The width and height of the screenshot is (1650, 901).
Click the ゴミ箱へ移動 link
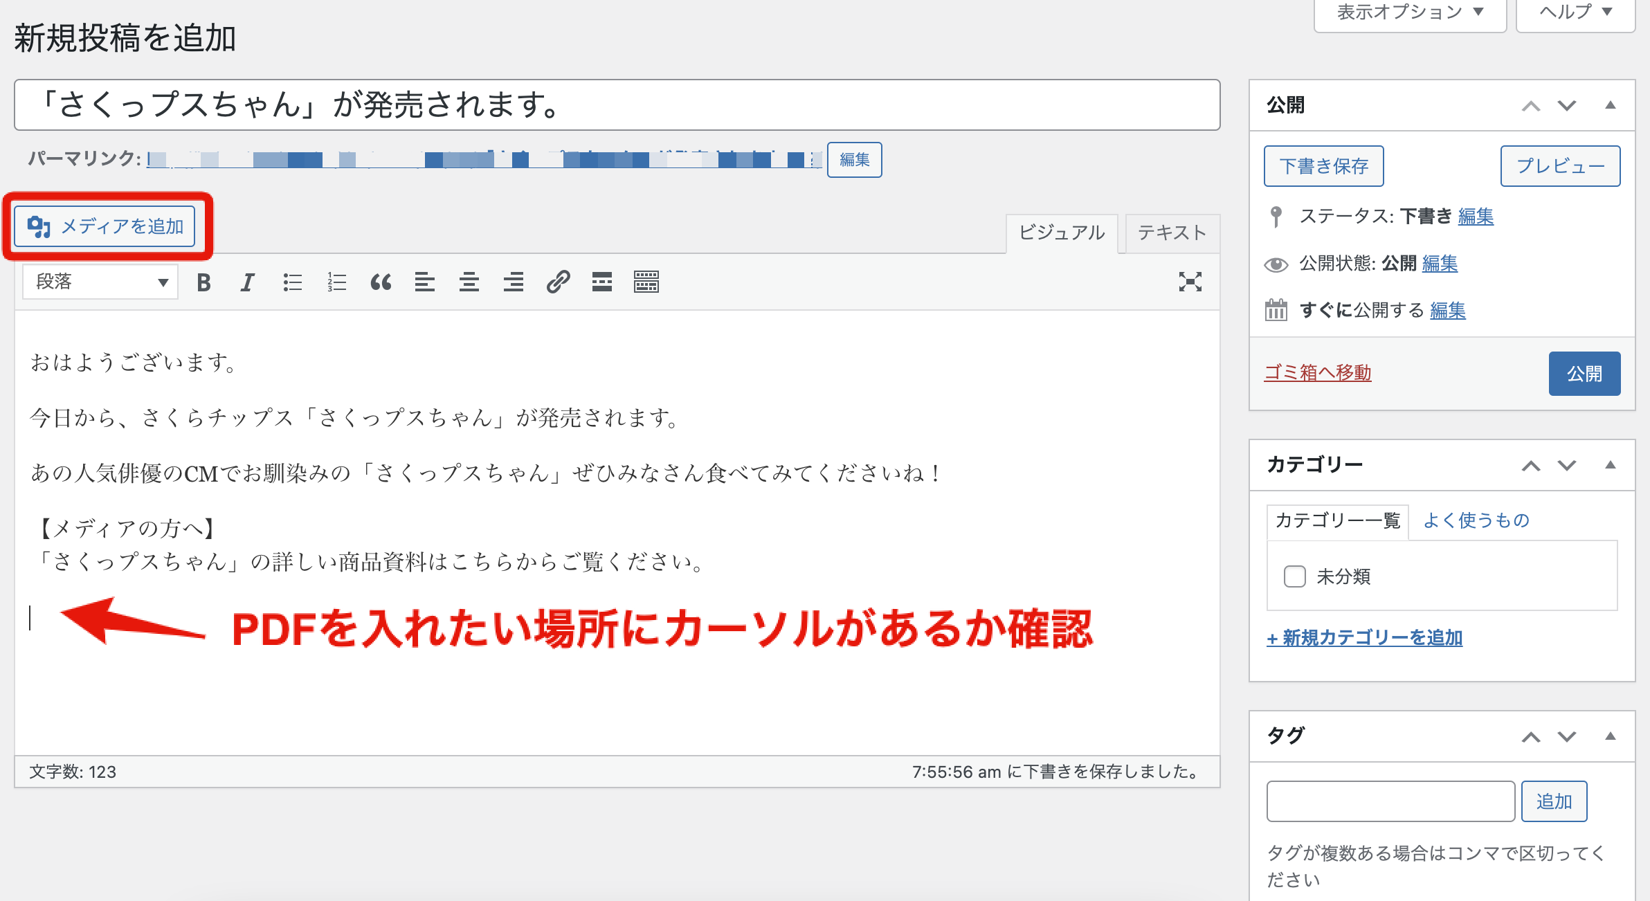(x=1317, y=373)
